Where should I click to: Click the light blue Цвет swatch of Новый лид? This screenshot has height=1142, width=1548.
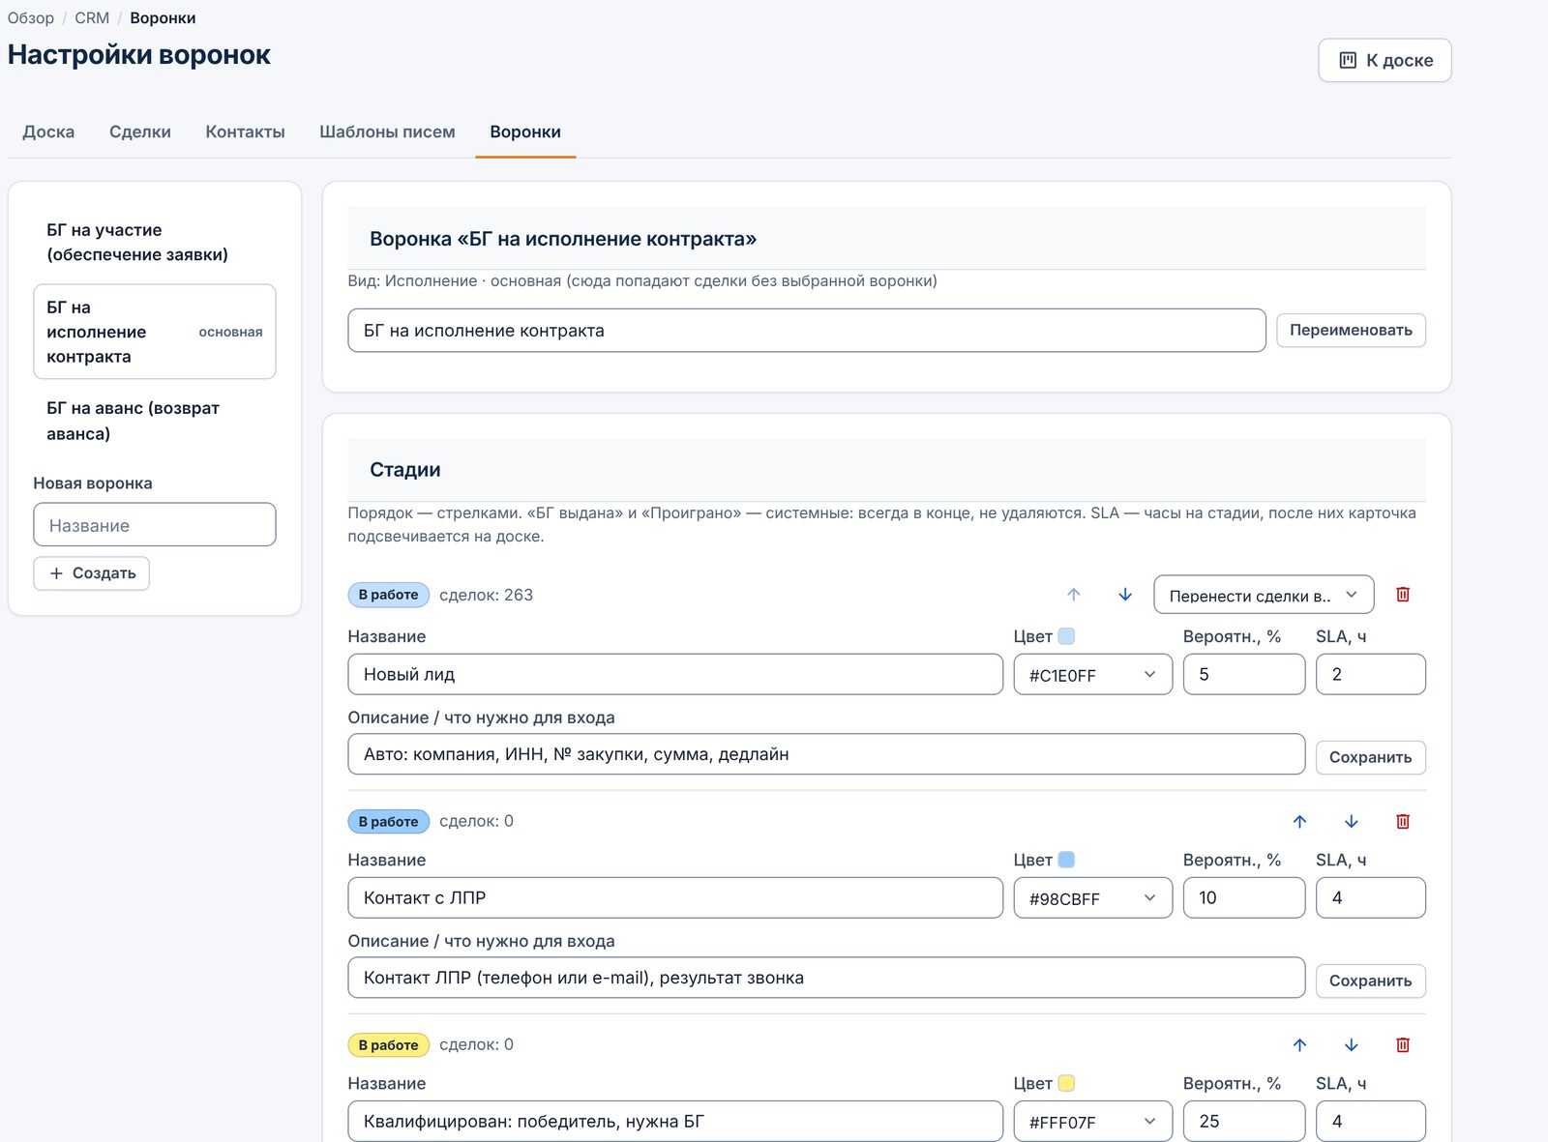(1066, 636)
